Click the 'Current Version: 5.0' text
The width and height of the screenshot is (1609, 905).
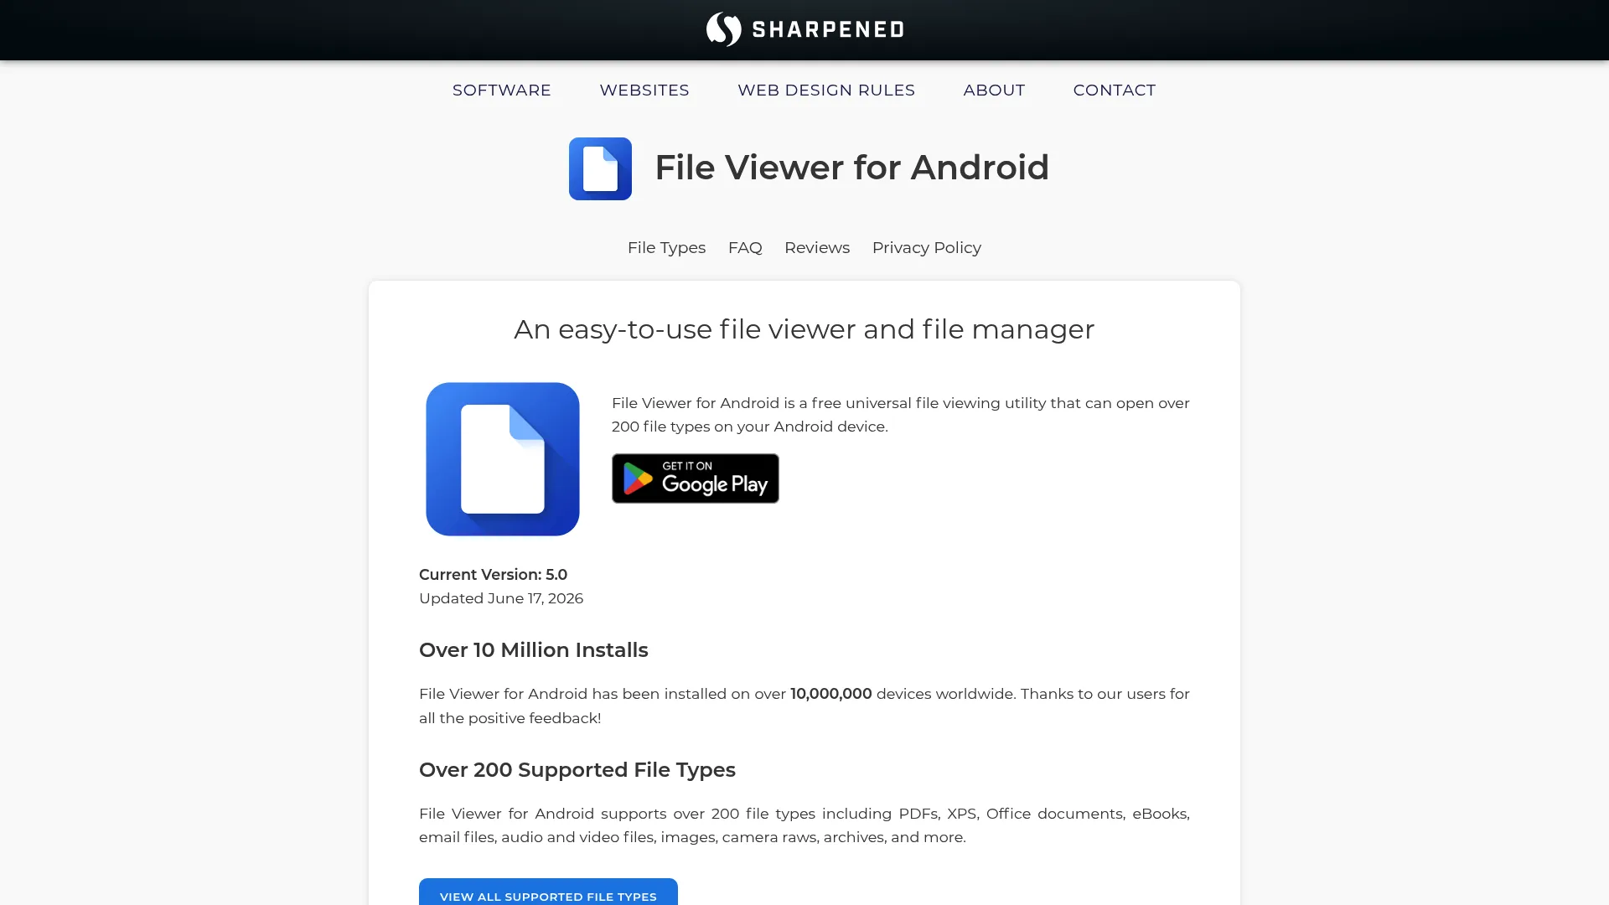(493, 575)
